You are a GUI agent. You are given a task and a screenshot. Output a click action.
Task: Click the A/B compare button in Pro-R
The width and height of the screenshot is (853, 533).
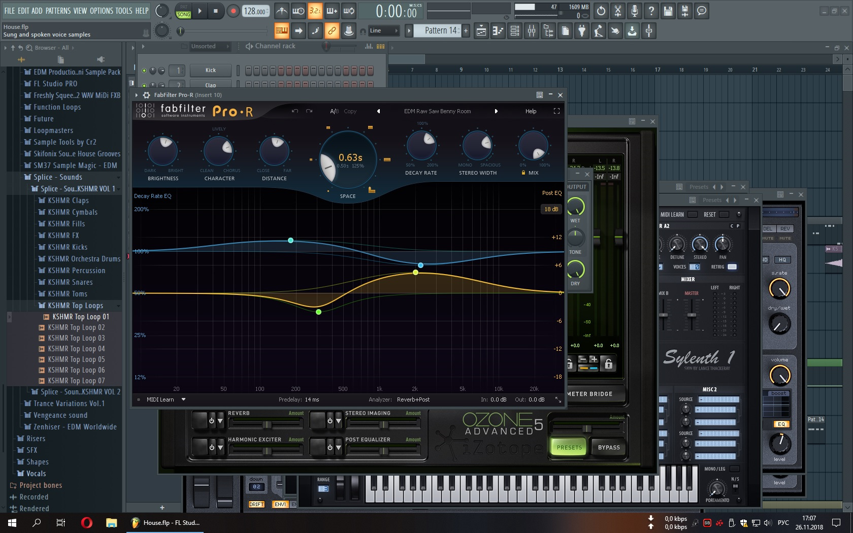[x=334, y=111]
